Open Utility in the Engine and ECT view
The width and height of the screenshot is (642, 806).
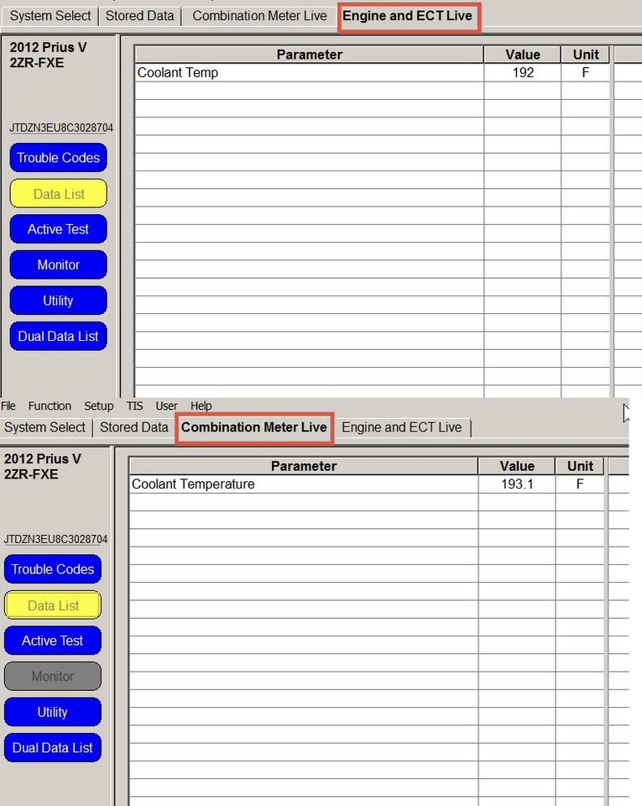(58, 301)
